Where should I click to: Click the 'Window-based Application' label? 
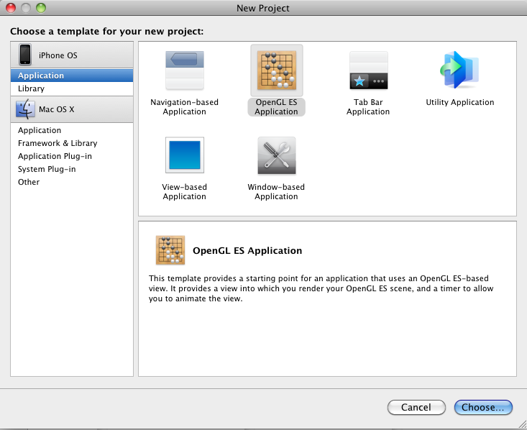[x=276, y=192]
